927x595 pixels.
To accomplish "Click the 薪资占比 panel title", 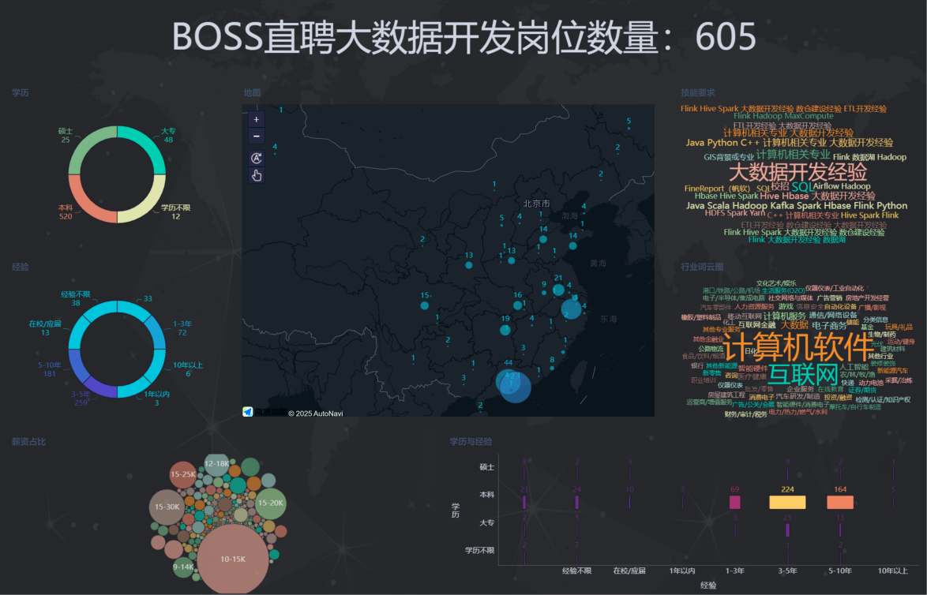I will click(x=28, y=441).
